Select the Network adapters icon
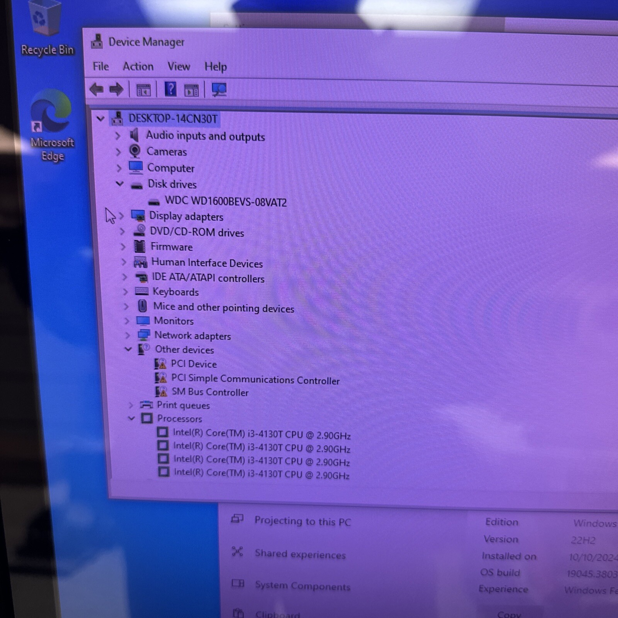 pyautogui.click(x=144, y=335)
